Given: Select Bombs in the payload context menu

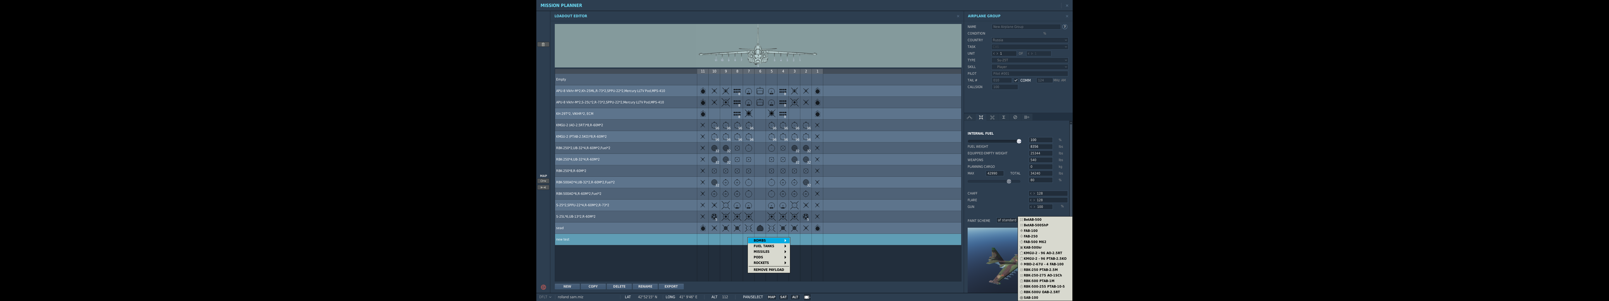Looking at the screenshot, I should [769, 241].
